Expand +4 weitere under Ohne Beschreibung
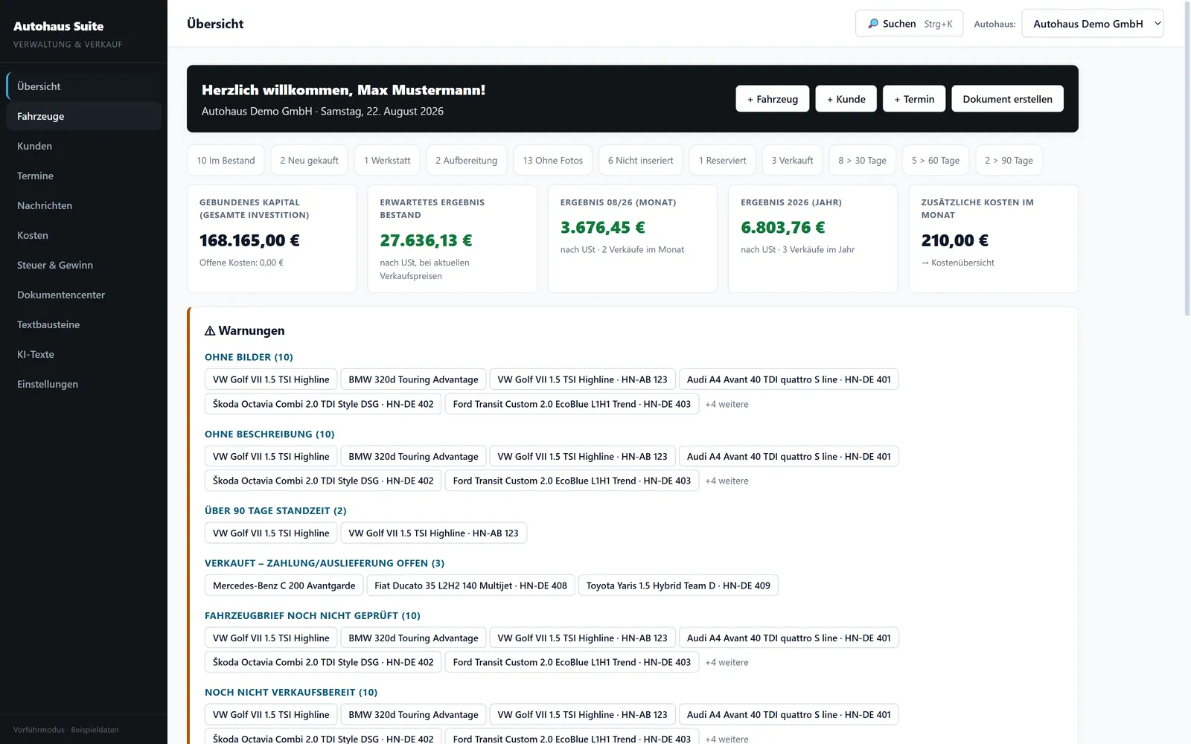The image size is (1191, 744). pyautogui.click(x=727, y=481)
